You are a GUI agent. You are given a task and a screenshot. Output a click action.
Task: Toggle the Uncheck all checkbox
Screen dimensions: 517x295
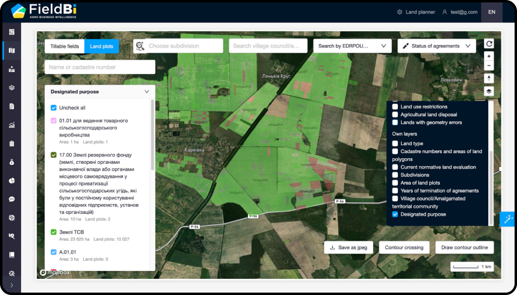(x=54, y=108)
